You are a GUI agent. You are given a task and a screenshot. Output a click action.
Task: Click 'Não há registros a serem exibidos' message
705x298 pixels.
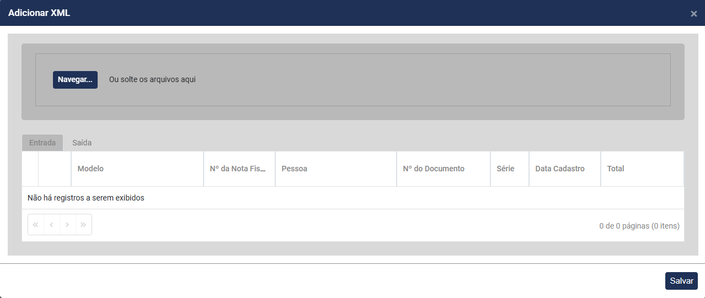point(86,198)
